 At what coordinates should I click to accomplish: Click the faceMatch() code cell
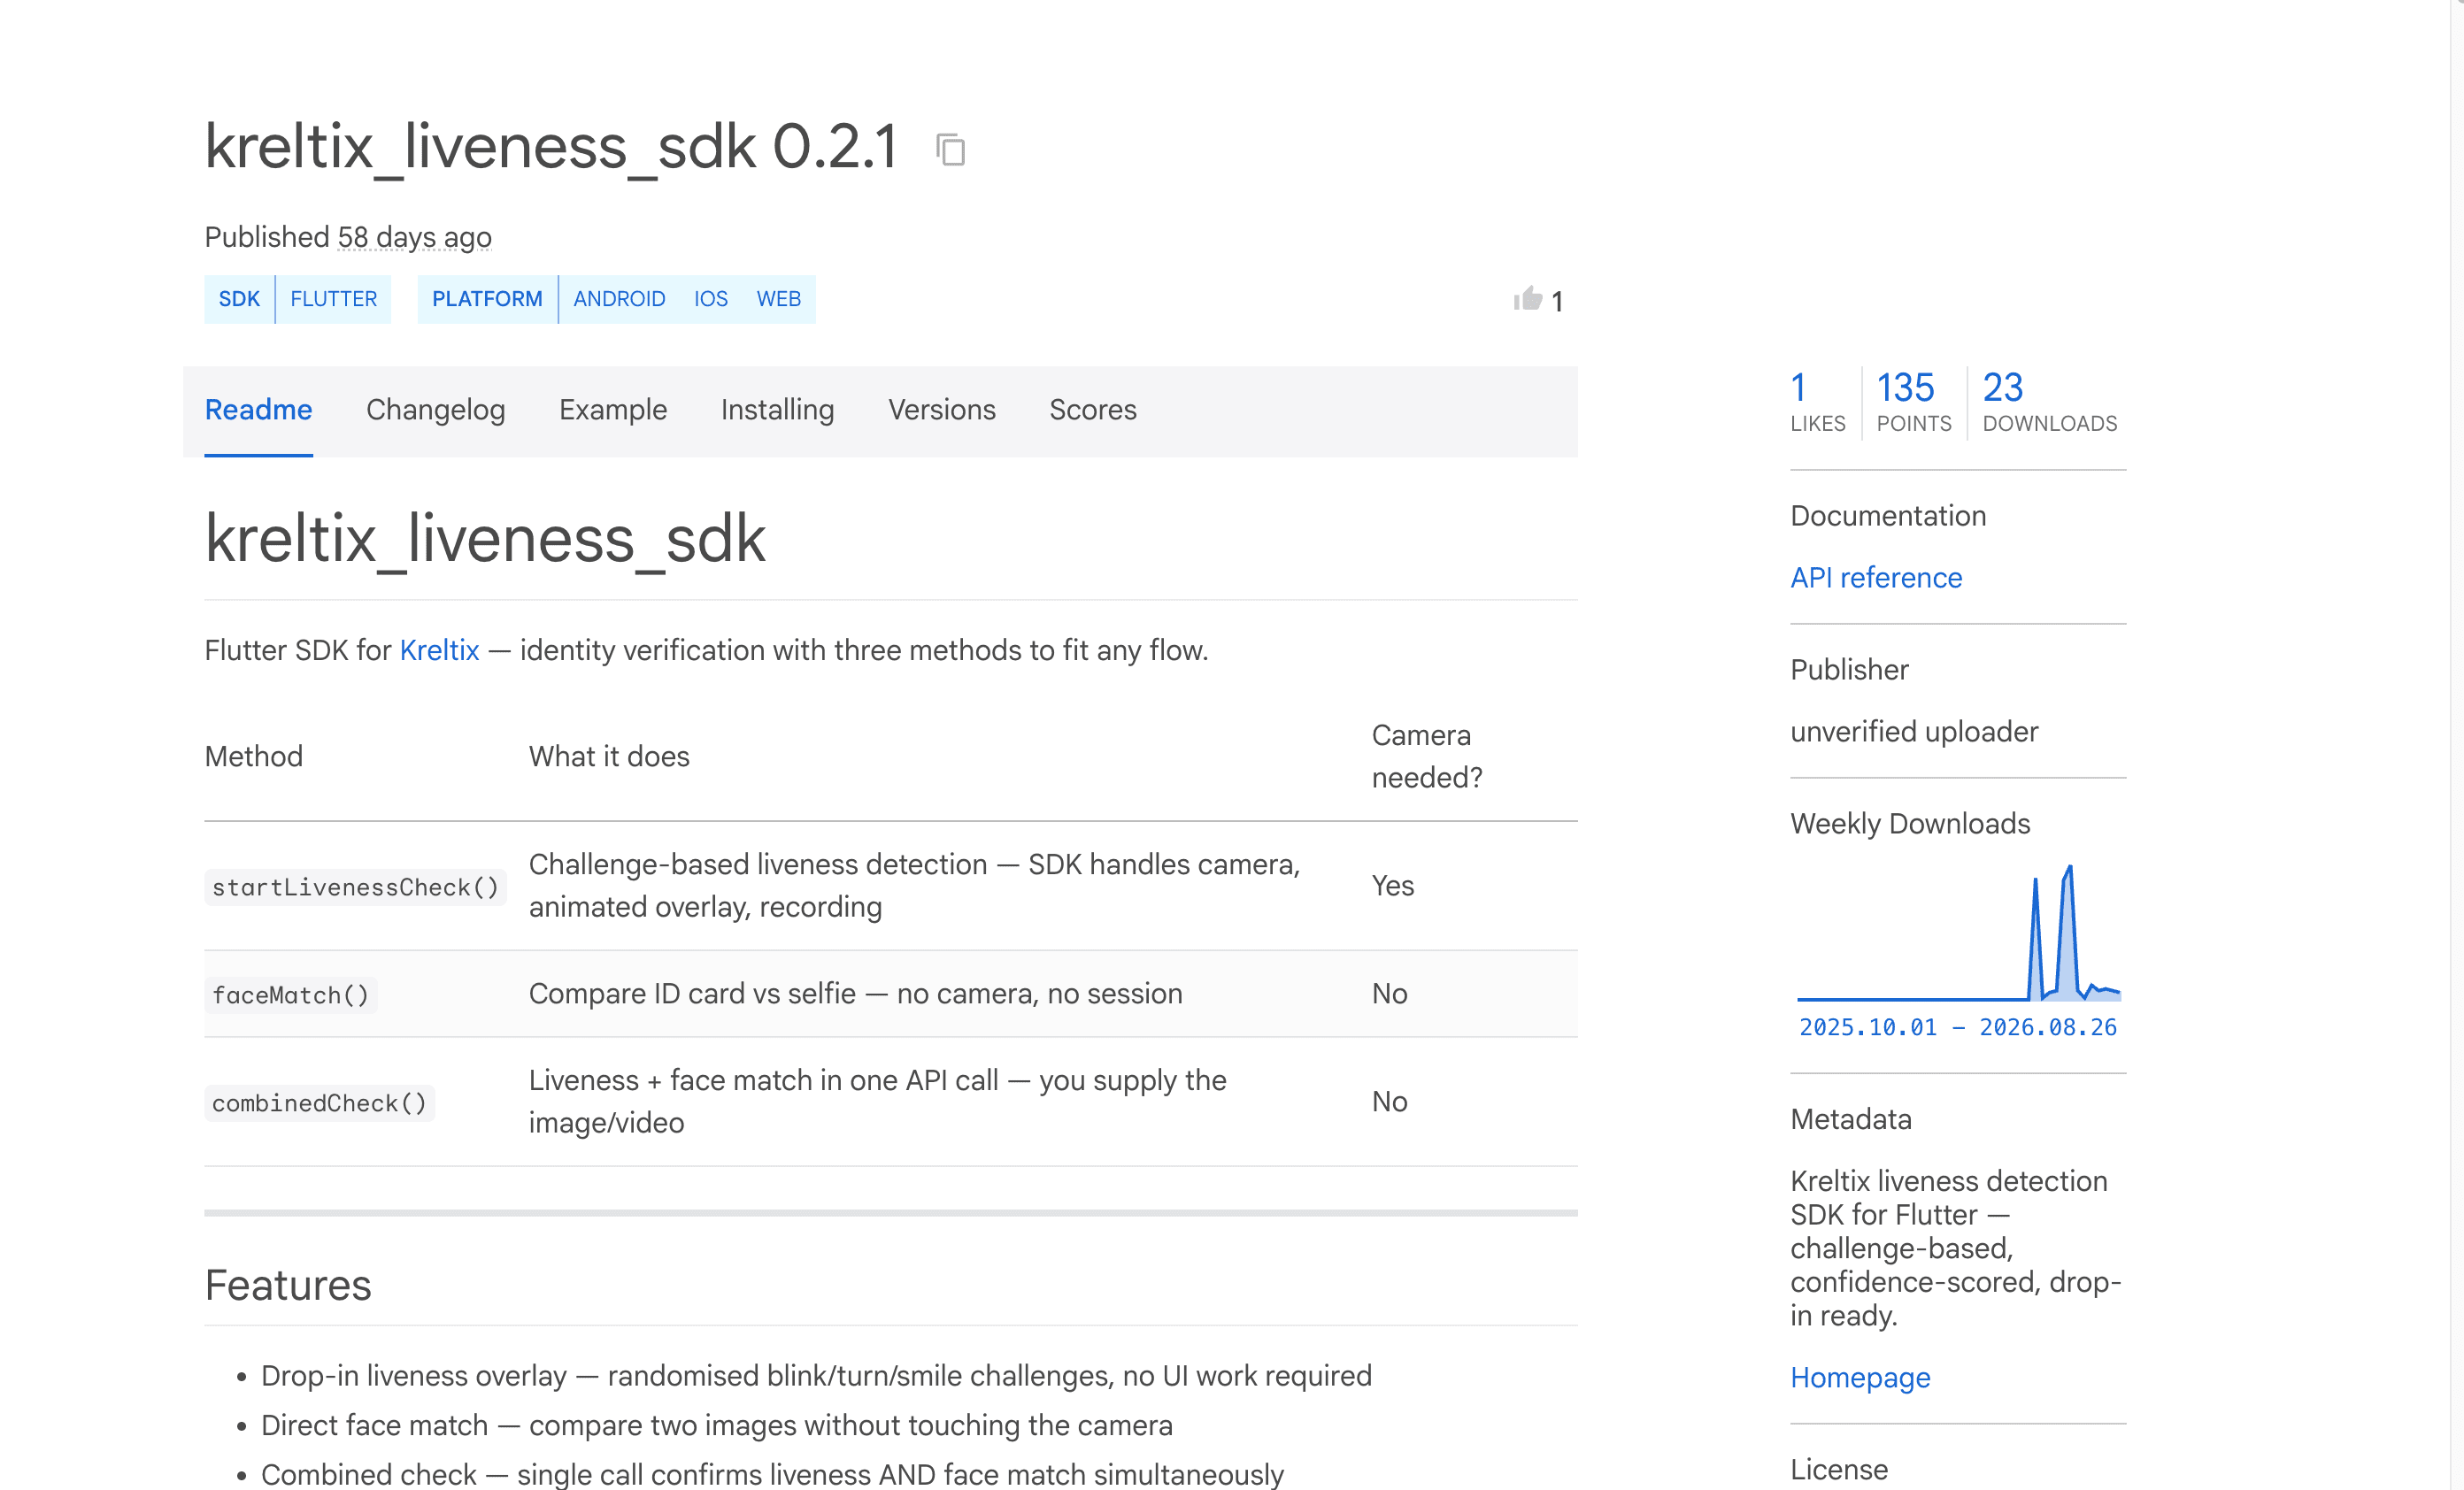[291, 995]
